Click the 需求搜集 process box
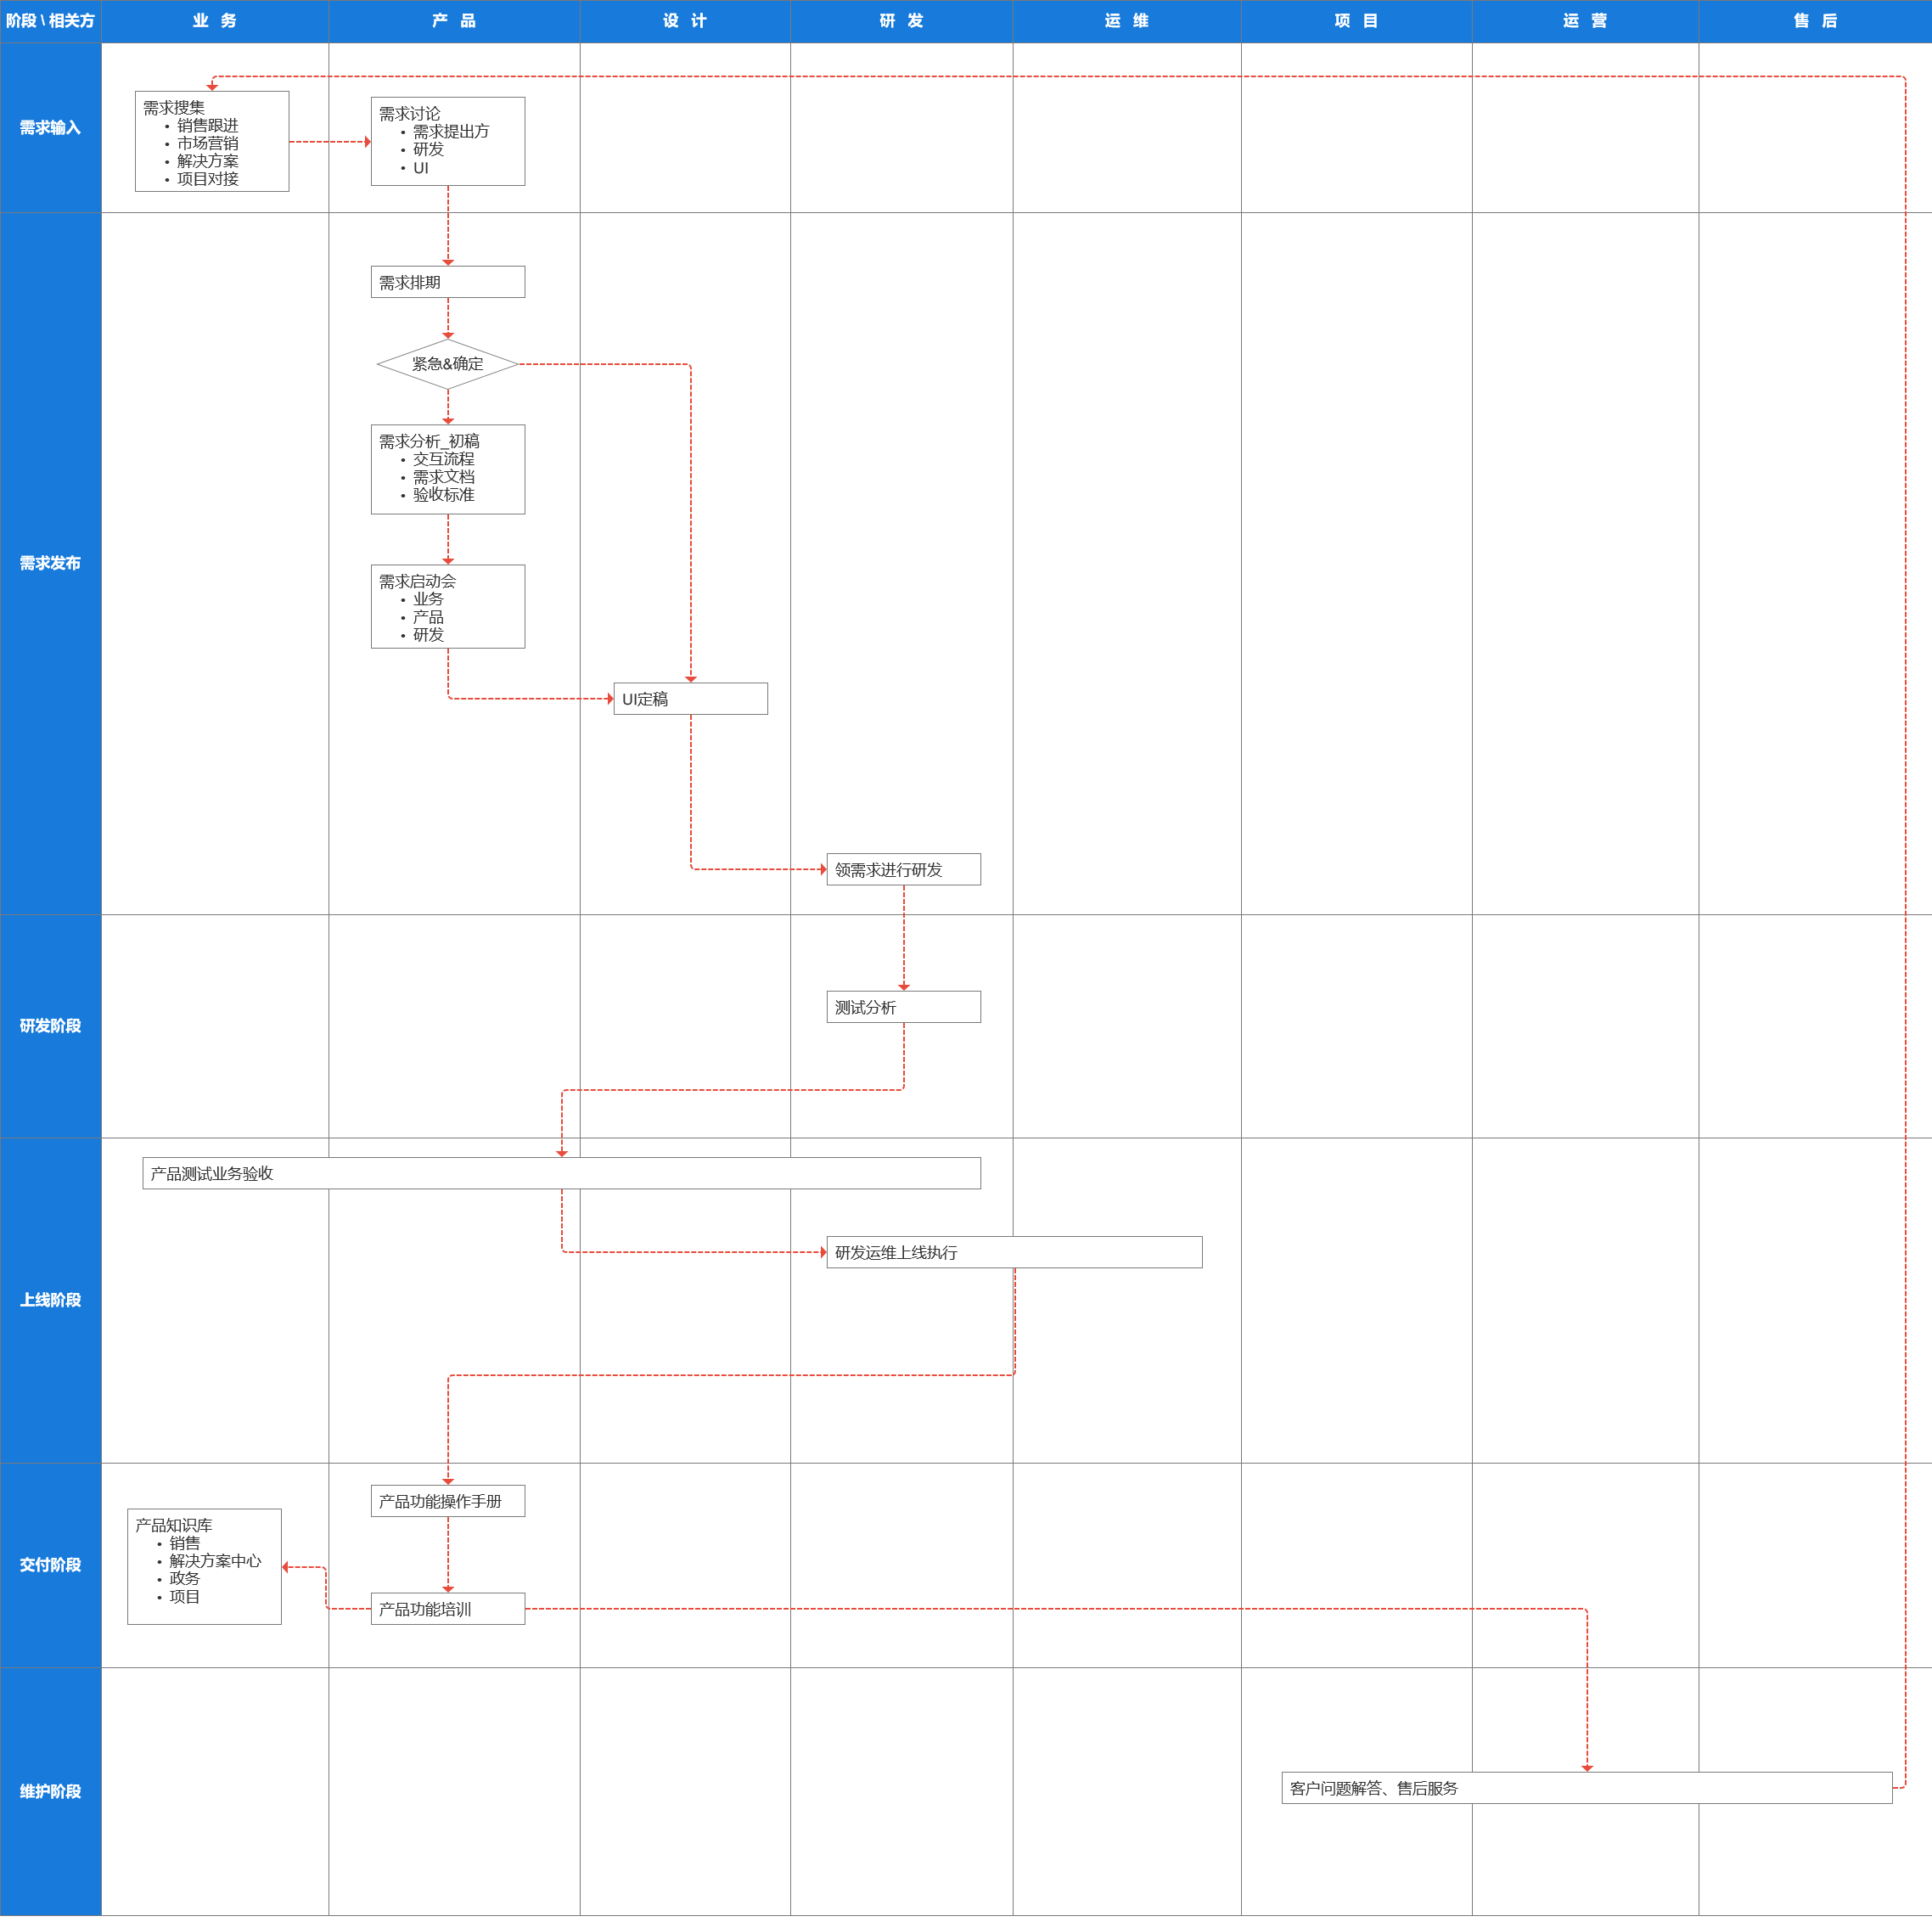Image resolution: width=1932 pixels, height=1922 pixels. [212, 142]
